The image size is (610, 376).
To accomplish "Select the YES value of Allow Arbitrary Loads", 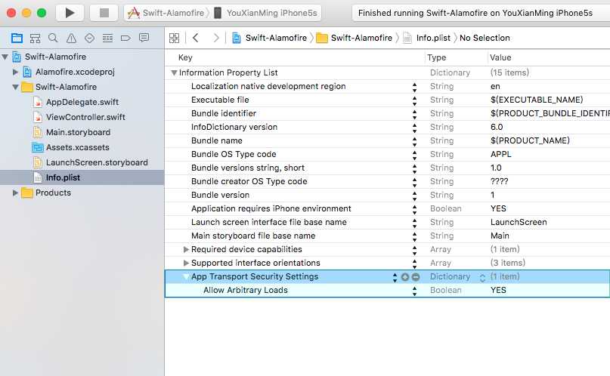I will click(498, 290).
